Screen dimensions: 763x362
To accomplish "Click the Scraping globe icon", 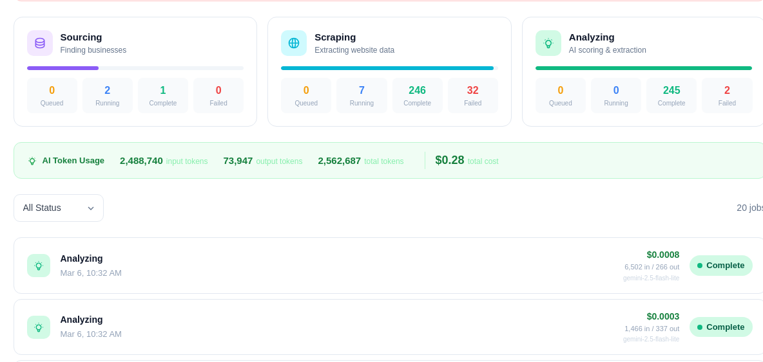I will (x=294, y=43).
